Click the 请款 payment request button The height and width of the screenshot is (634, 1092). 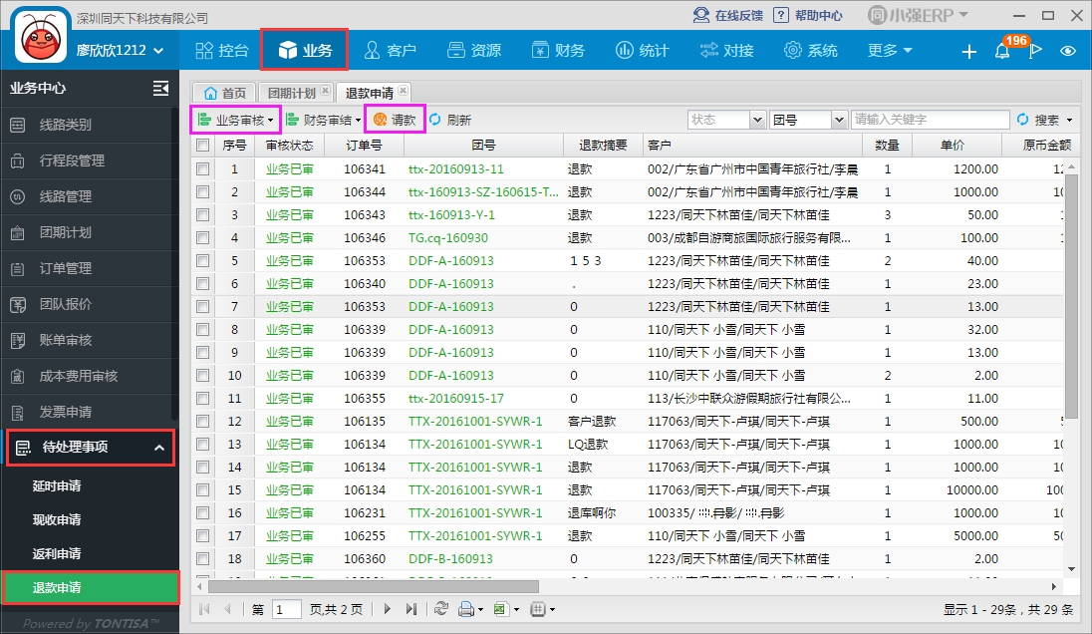[x=395, y=120]
